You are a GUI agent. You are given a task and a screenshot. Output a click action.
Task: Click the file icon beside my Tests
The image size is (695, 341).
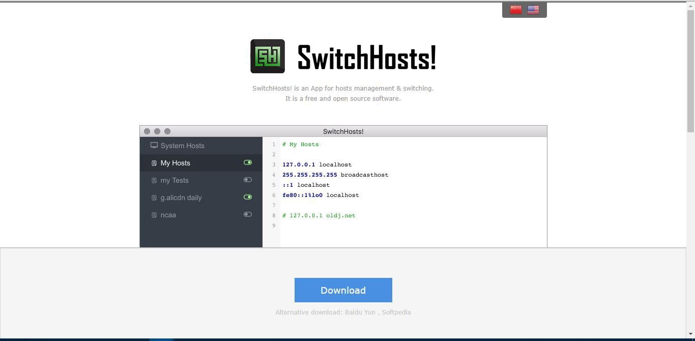pyautogui.click(x=154, y=181)
